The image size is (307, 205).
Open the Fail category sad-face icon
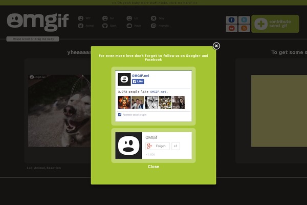[105, 18]
